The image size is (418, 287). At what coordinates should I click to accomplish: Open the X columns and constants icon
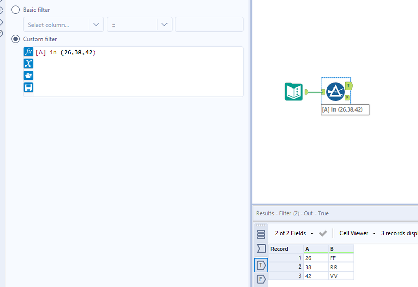coord(28,63)
